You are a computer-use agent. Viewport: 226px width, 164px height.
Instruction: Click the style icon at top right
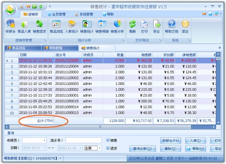click(217, 14)
